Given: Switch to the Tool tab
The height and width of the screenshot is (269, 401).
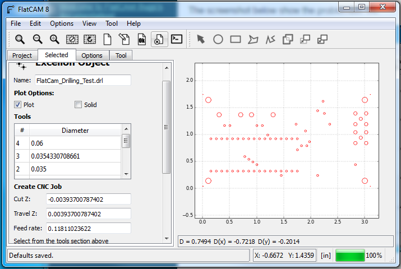Looking at the screenshot, I should point(121,55).
